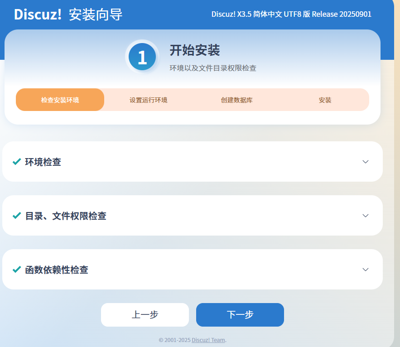Viewport: 400px width, 347px height.
Task: Click the green checkmark beside 环境检查
Action: coord(17,162)
